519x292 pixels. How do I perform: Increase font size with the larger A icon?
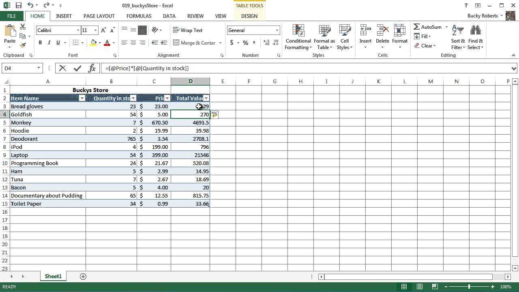click(x=103, y=30)
